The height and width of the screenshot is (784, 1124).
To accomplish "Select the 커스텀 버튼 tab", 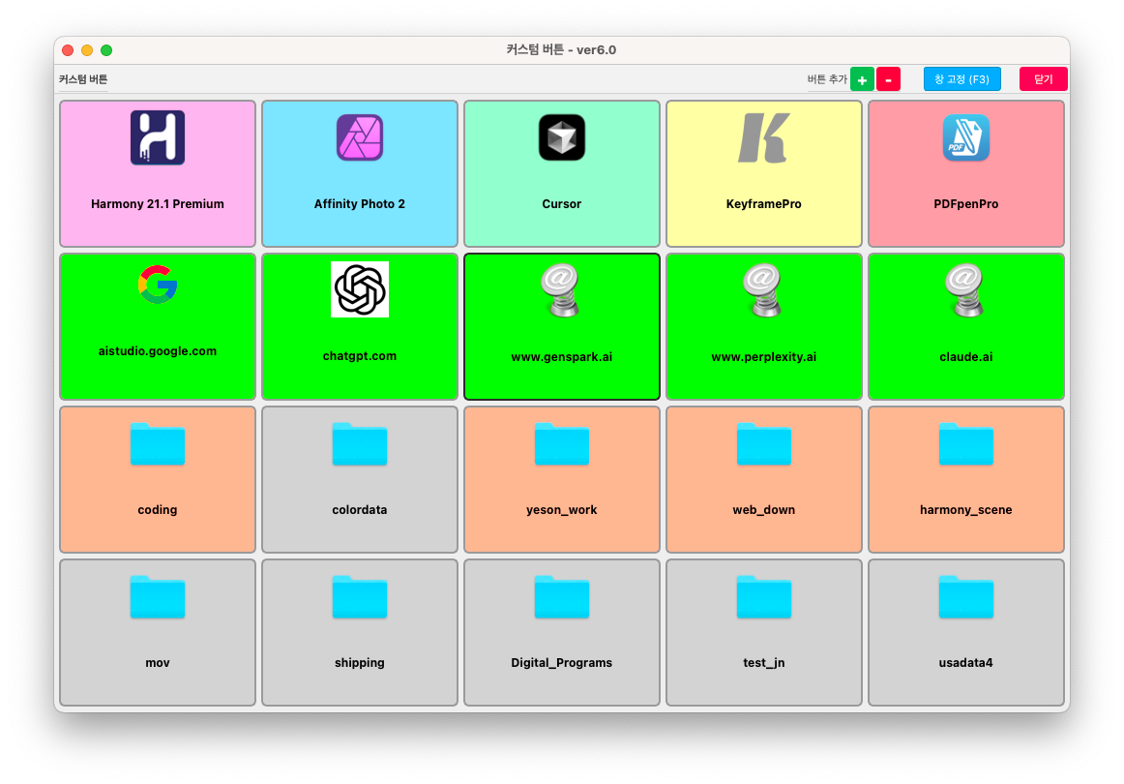I will [83, 79].
